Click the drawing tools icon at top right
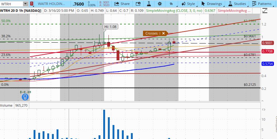Viewport: 277px width, 139px height. (x=265, y=10)
